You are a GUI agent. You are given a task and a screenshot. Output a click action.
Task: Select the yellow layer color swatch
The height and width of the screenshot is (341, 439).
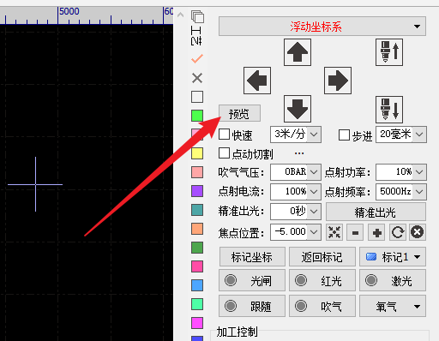197,153
